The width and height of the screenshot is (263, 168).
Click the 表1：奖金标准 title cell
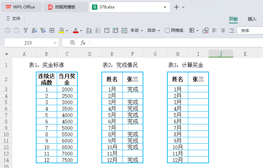coord(46,65)
